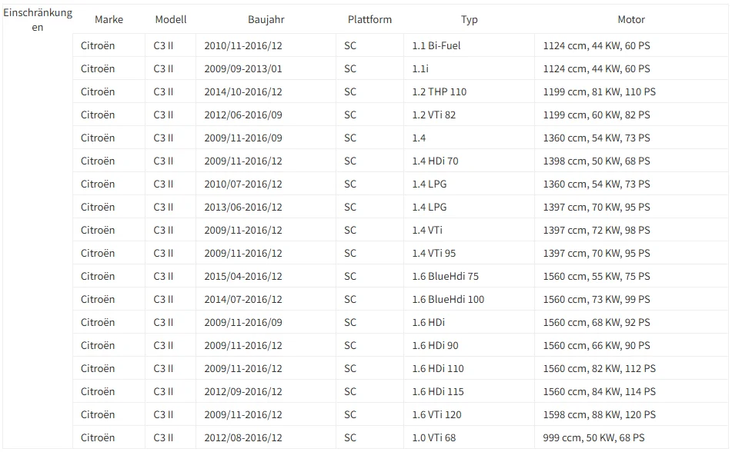
Task: Click SC in the 1.2 THP 110 row
Action: 350,92
